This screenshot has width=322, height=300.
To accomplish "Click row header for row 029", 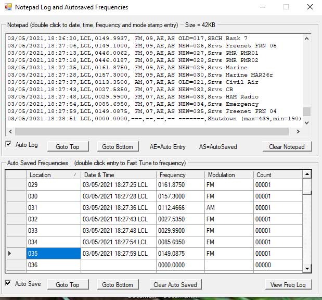I will (x=16, y=185).
